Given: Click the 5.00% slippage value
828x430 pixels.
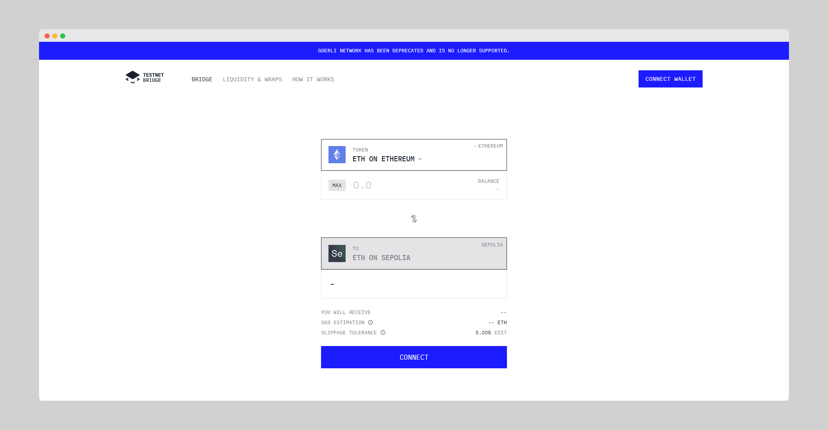Looking at the screenshot, I should click(483, 333).
